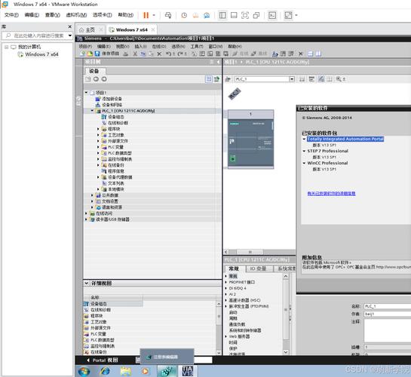The height and width of the screenshot is (377, 411).
Task: Expand the 监控与强制表 watch tables folder
Action: click(98, 159)
